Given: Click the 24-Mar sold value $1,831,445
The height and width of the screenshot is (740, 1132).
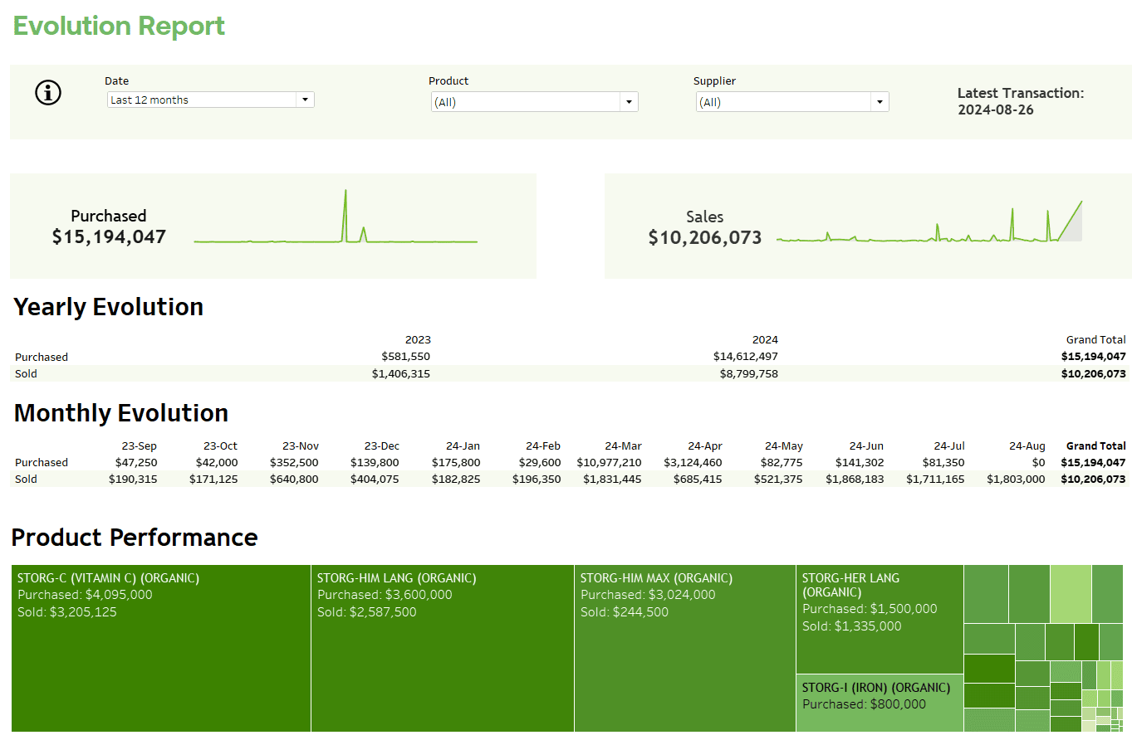Looking at the screenshot, I should coord(612,479).
